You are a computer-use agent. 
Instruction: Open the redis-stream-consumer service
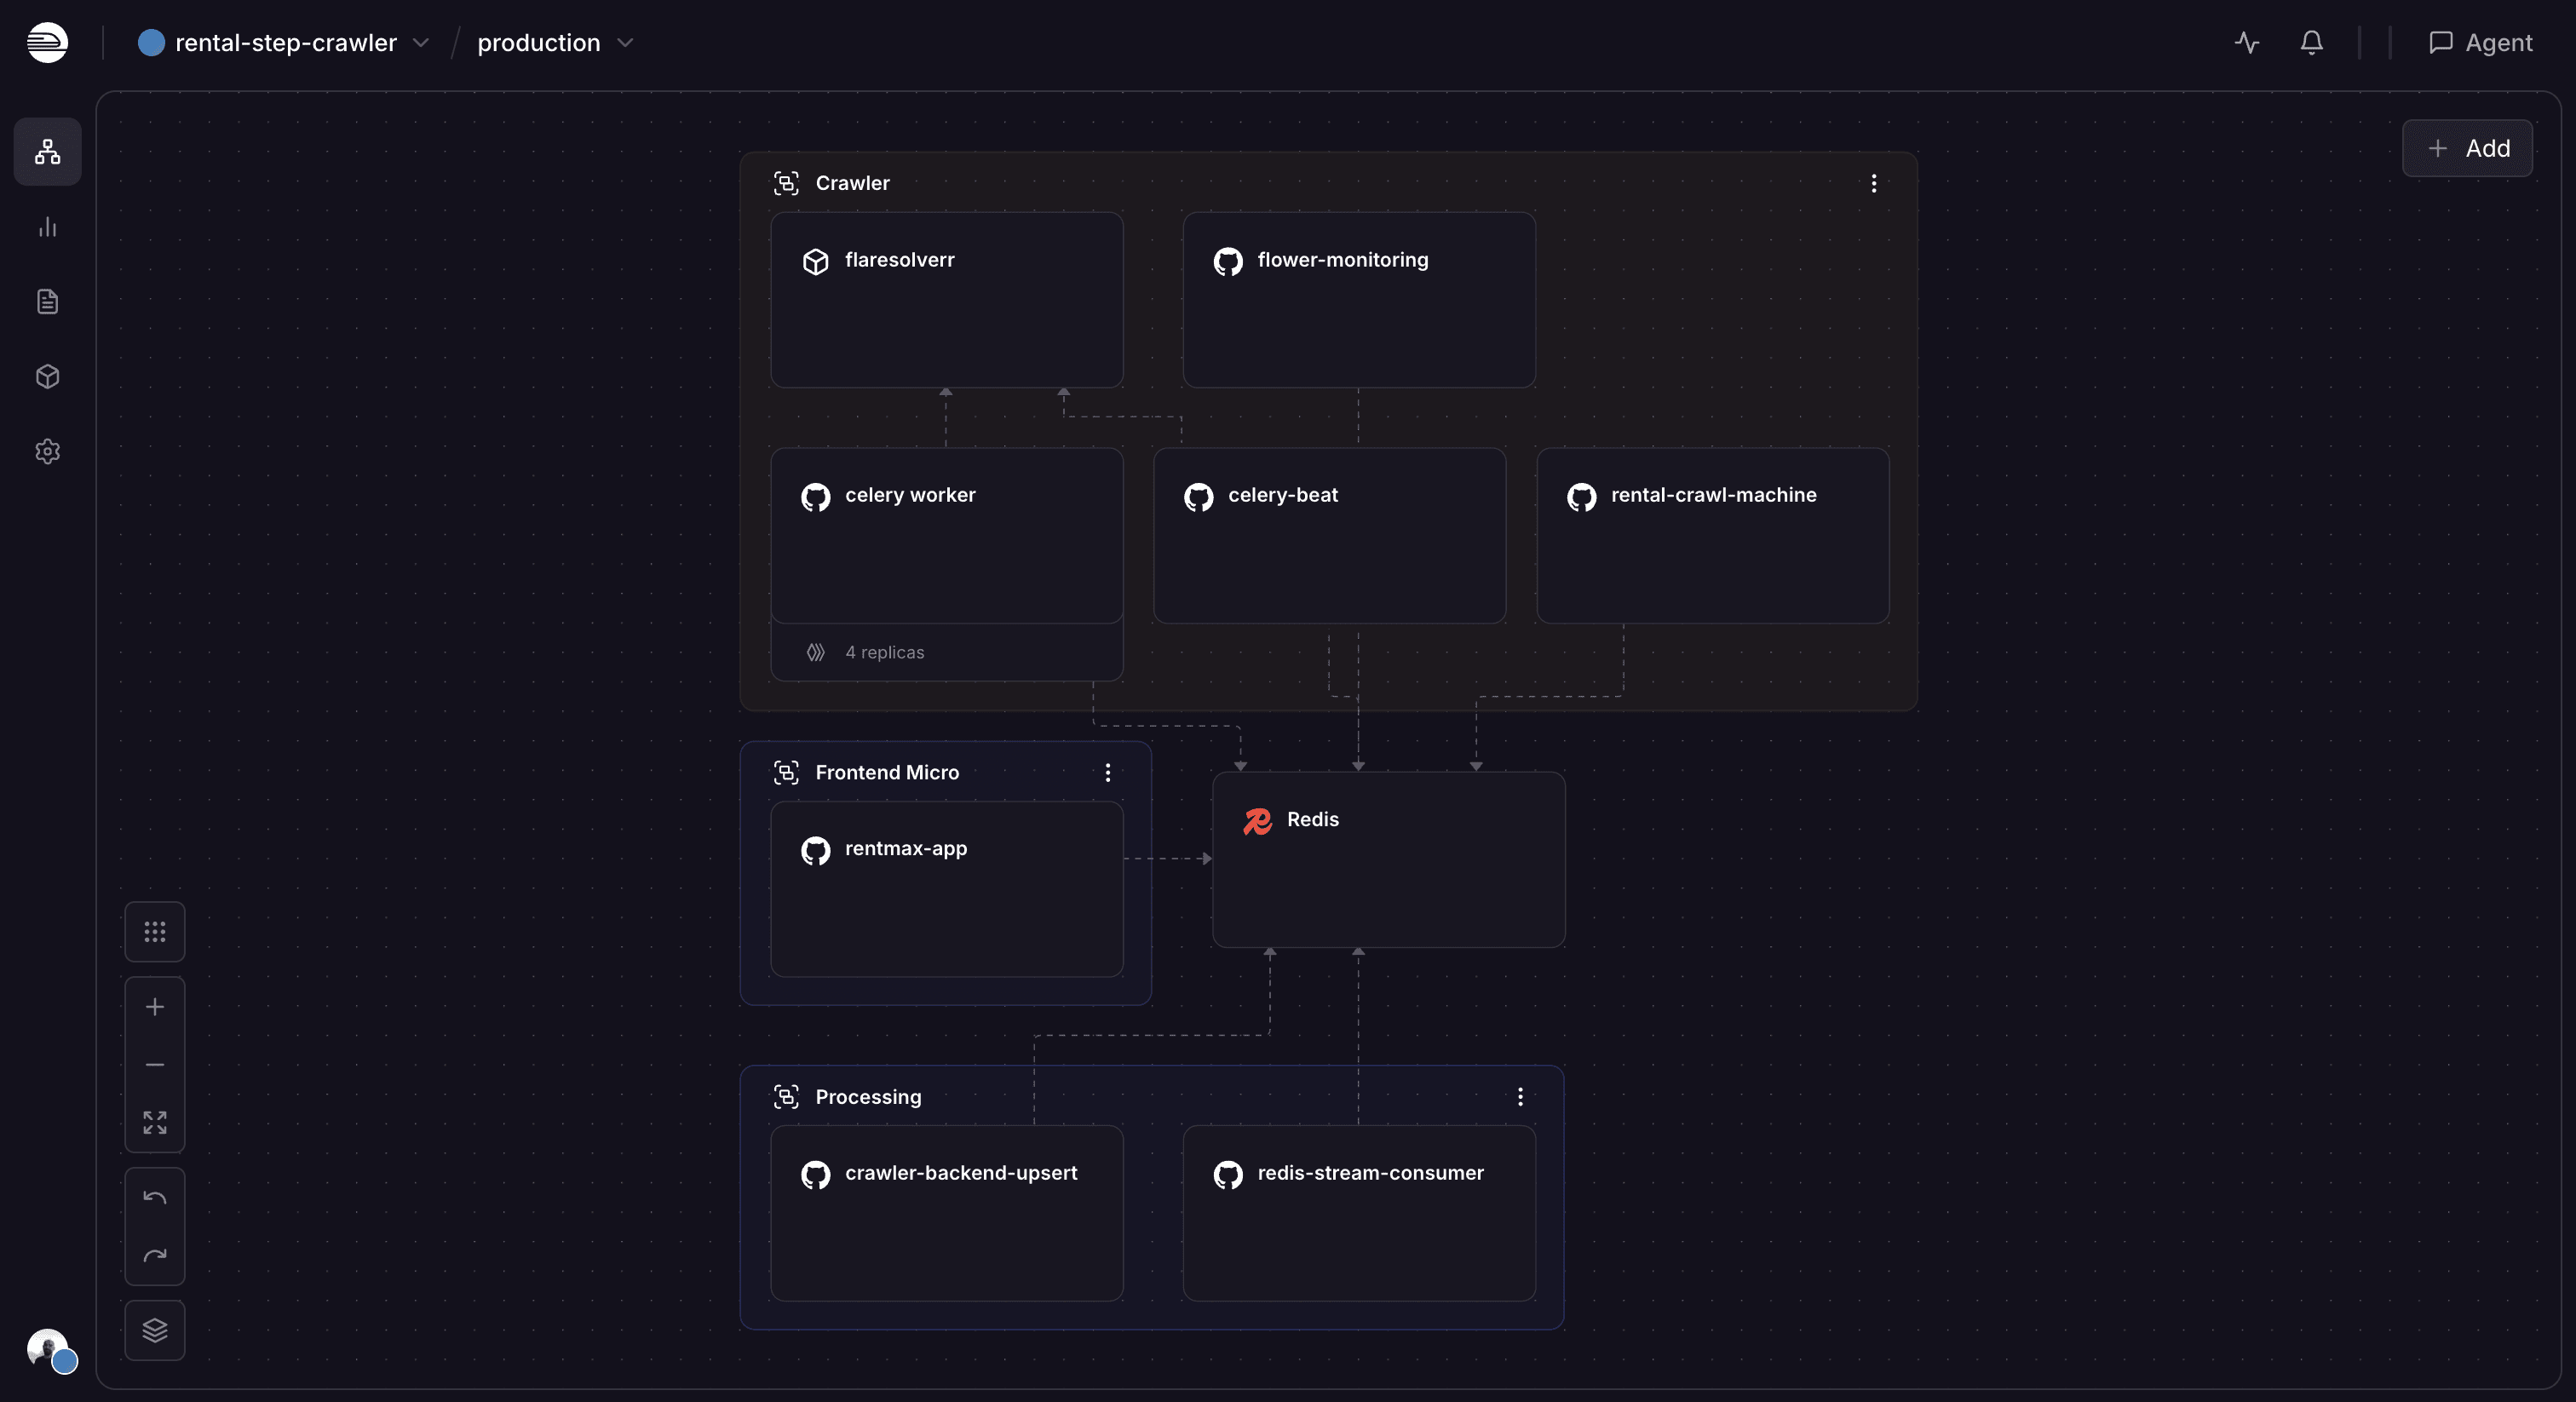[1359, 1213]
